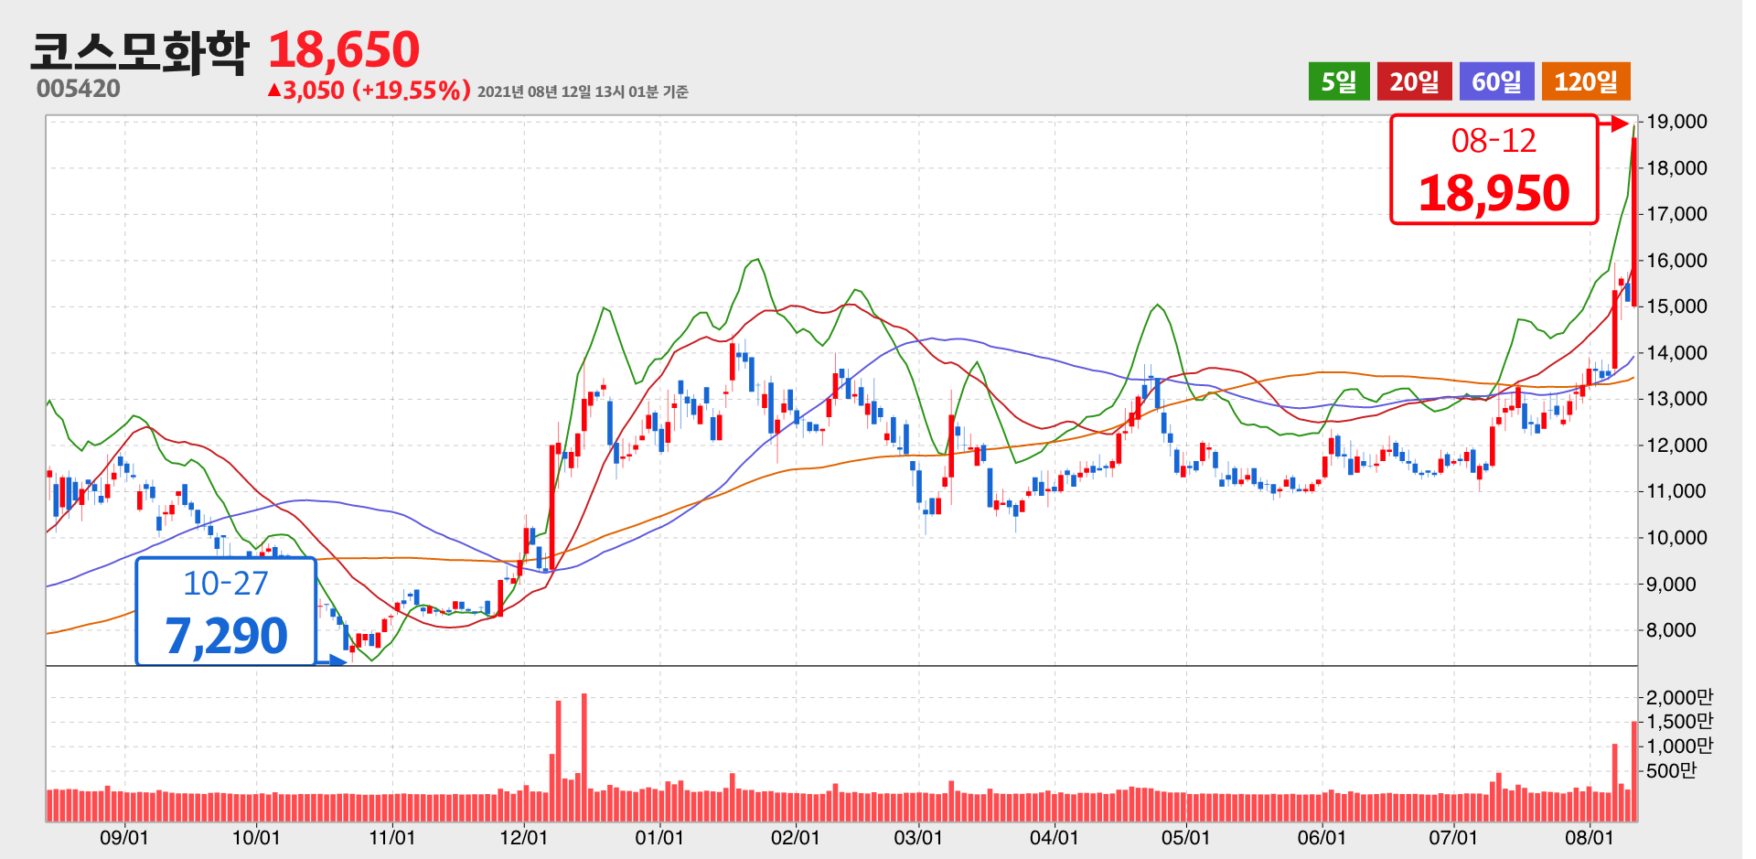1756x859 pixels.
Task: Click the 14,000 price axis label
Action: (x=1676, y=352)
